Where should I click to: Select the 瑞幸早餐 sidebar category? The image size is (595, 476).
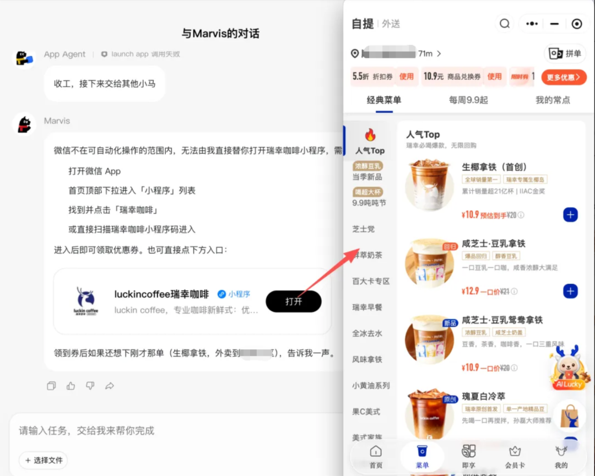(367, 307)
